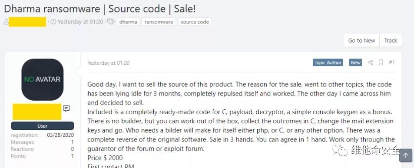Click the post timestamp Yesterday at 01:20
Screen dimensions: 414x168
(x=109, y=63)
